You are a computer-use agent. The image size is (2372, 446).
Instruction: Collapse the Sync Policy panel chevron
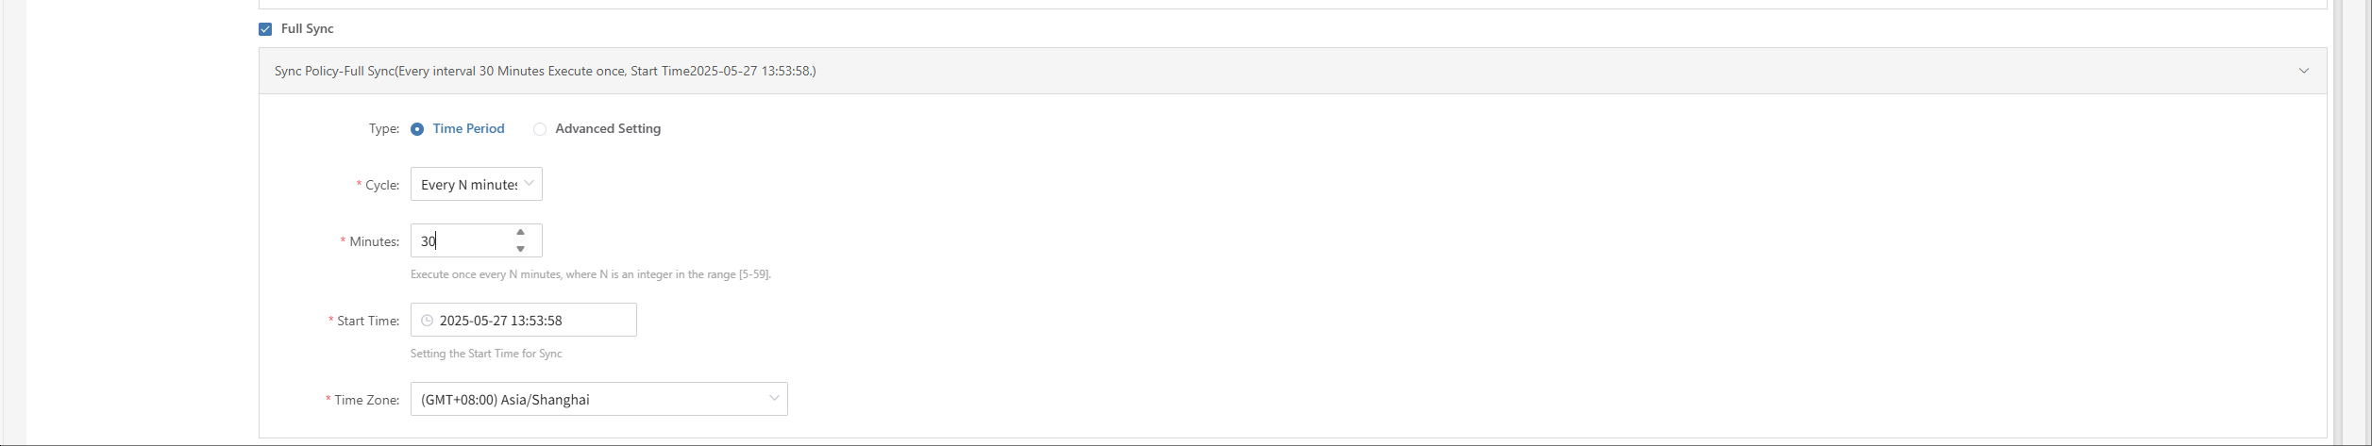tap(2303, 71)
